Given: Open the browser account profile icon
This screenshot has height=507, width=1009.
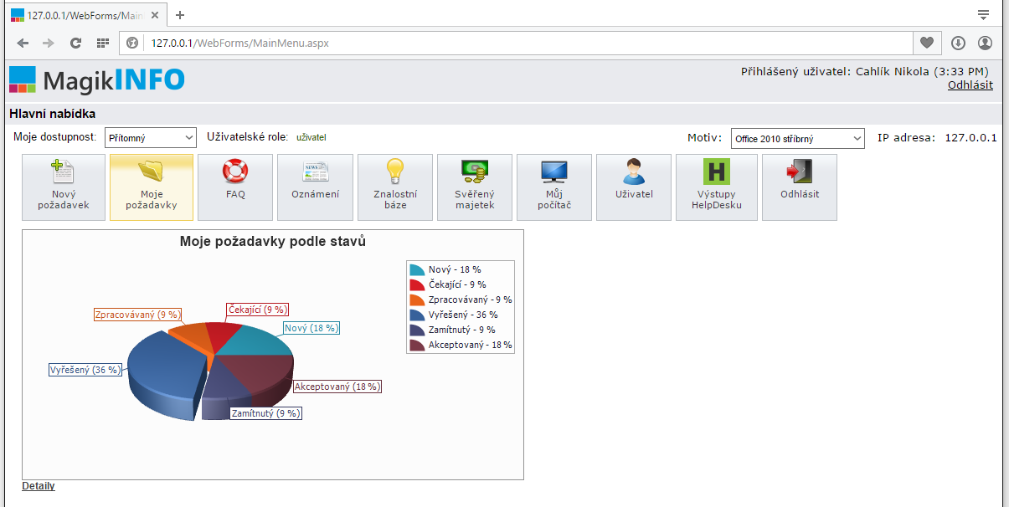Looking at the screenshot, I should (x=985, y=43).
